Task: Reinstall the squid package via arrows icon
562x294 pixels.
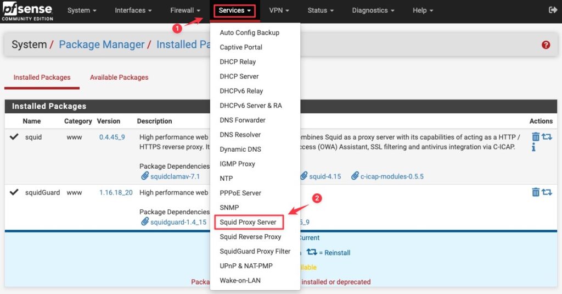Action: (x=547, y=137)
